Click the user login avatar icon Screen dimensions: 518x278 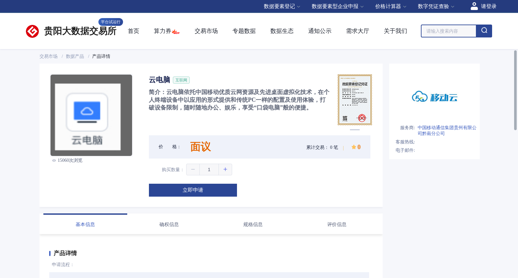click(x=474, y=6)
